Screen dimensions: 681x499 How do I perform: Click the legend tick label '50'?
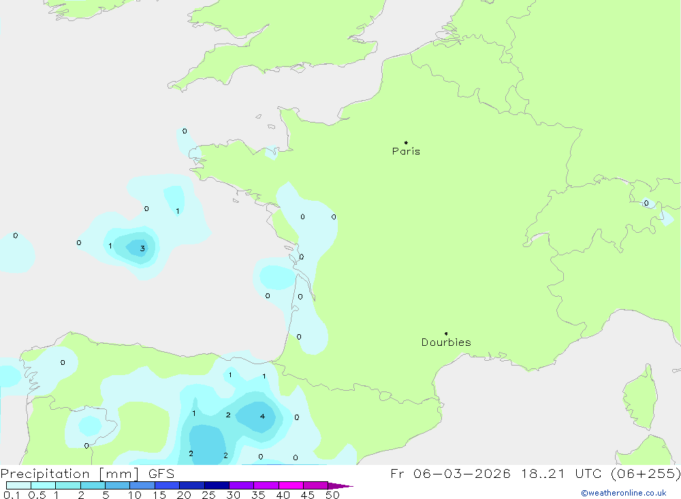click(x=332, y=495)
